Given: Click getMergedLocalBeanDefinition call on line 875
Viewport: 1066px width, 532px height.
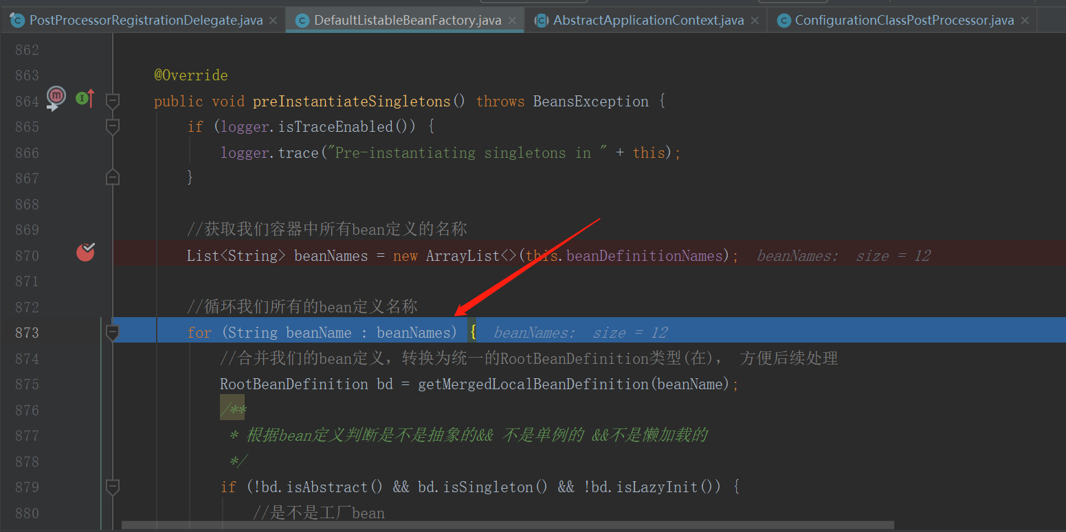Looking at the screenshot, I should (533, 384).
